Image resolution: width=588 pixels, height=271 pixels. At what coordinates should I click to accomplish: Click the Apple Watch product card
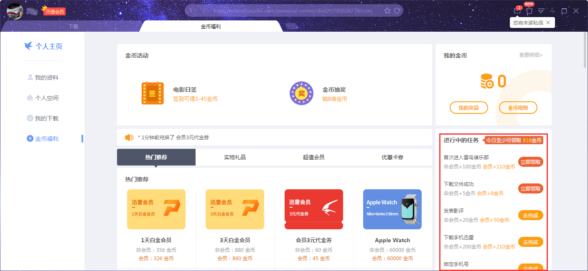tap(392, 209)
